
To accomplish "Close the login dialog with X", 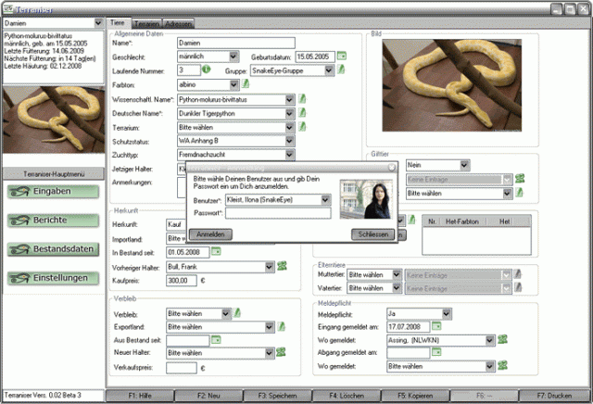I will tap(391, 167).
